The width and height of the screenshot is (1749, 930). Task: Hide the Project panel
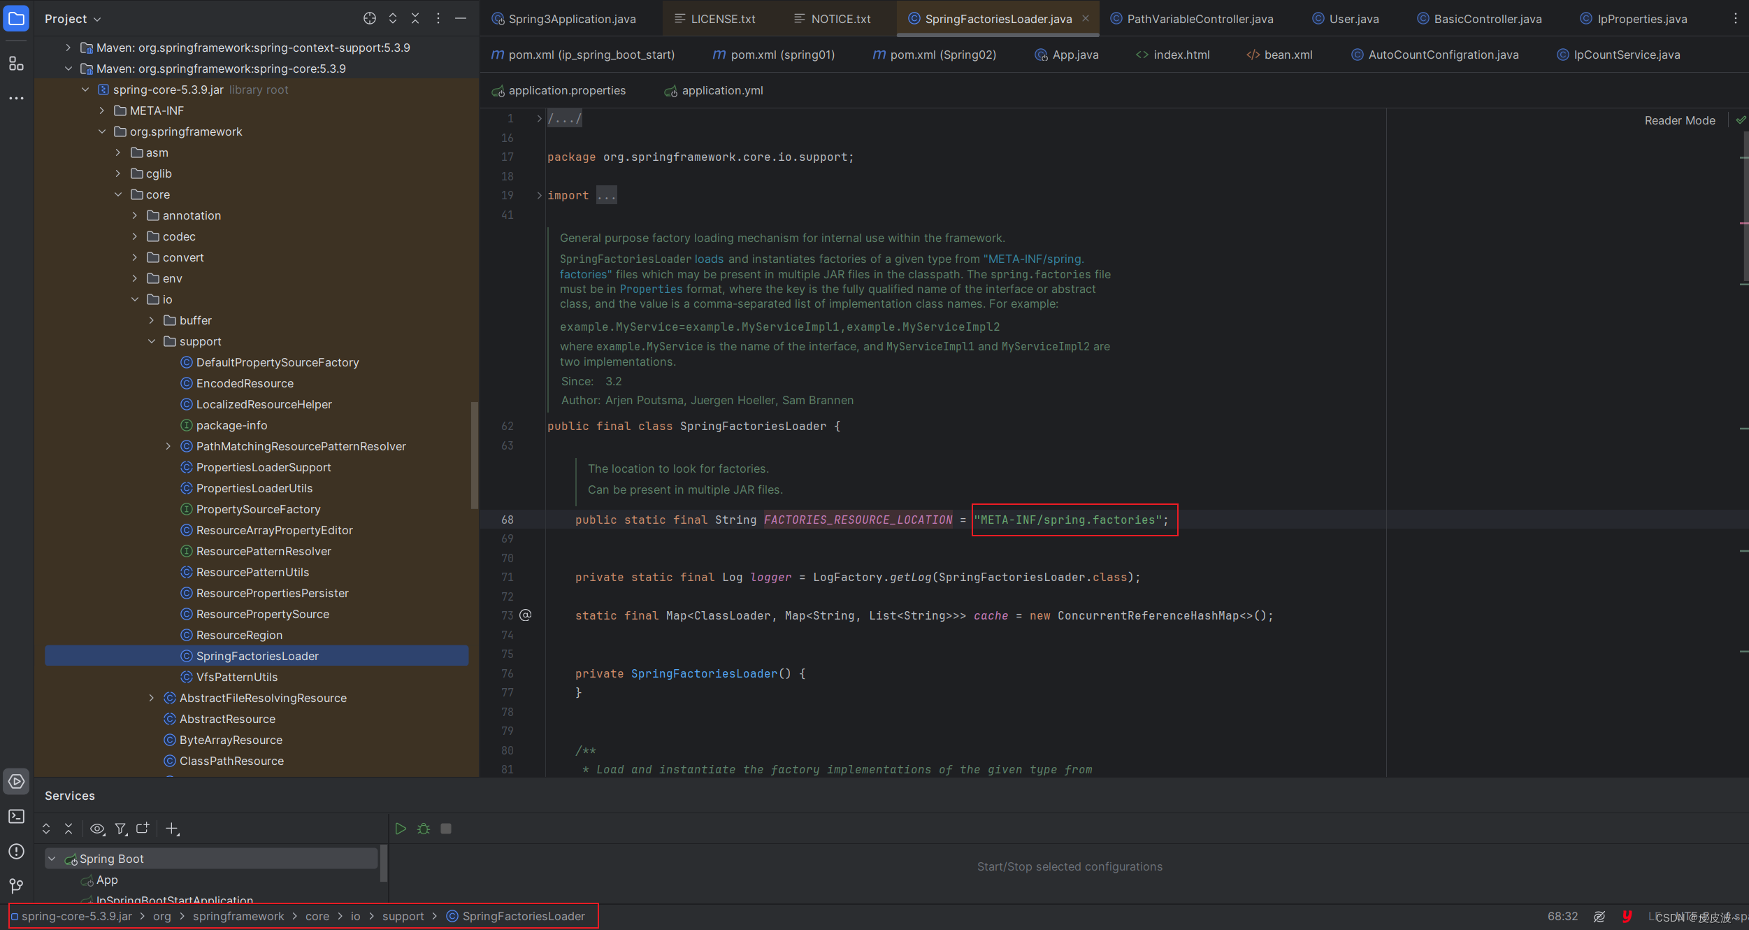[x=461, y=19]
